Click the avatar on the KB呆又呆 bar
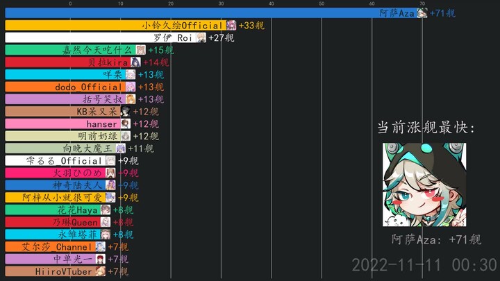 pos(125,112)
